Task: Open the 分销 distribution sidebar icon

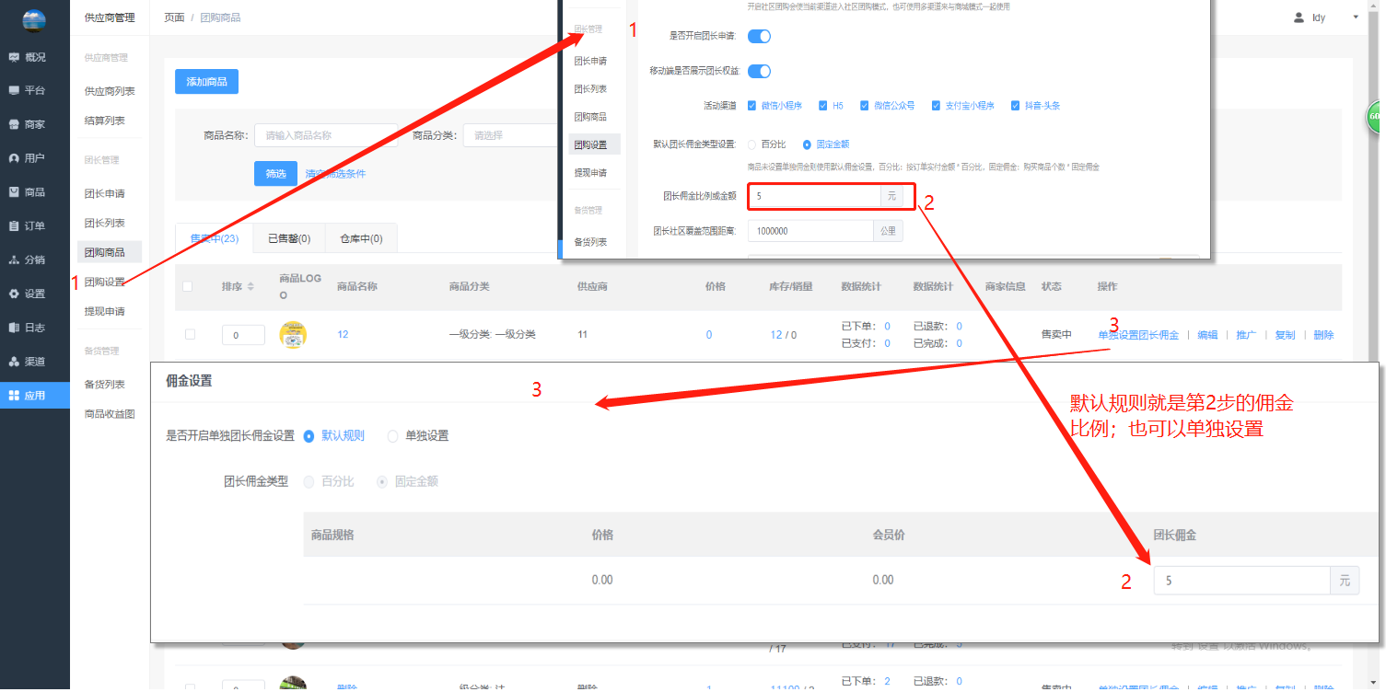Action: click(x=14, y=260)
